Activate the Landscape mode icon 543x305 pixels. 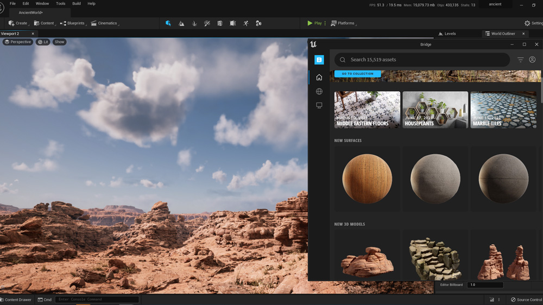(181, 23)
